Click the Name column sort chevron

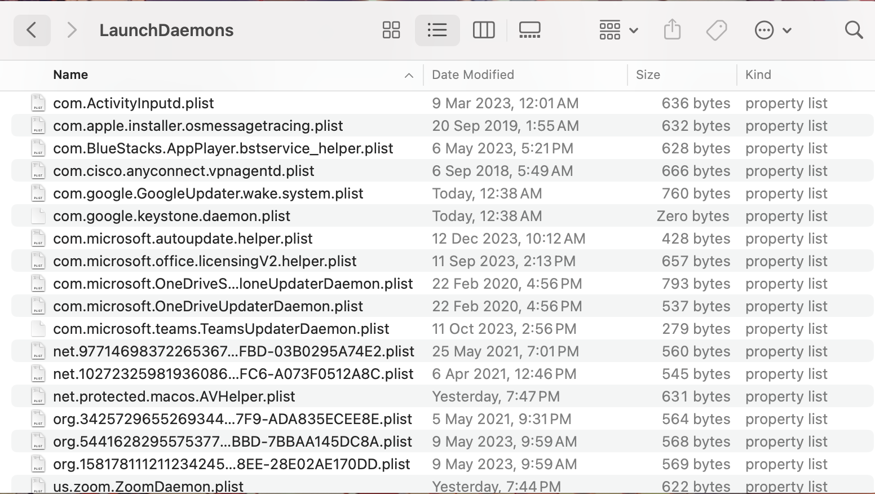408,74
